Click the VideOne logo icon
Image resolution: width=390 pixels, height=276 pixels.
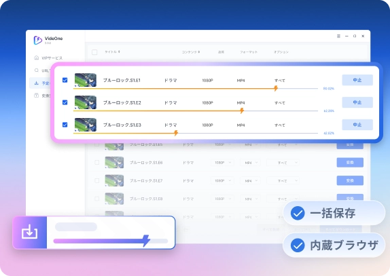pos(38,40)
